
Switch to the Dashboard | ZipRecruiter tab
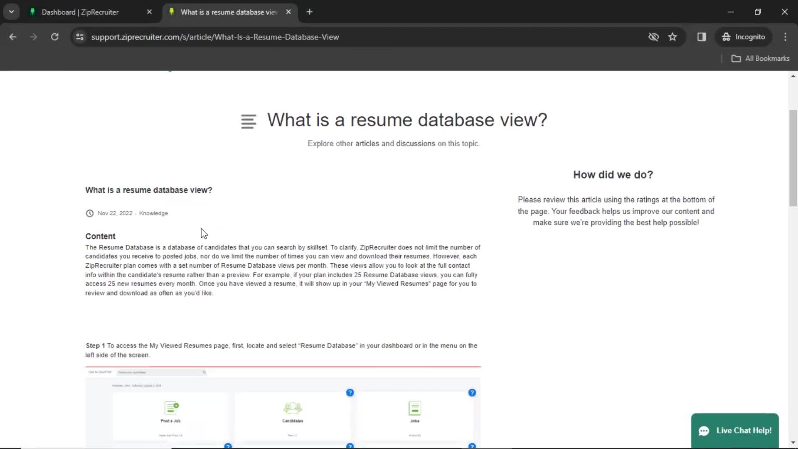tap(80, 12)
